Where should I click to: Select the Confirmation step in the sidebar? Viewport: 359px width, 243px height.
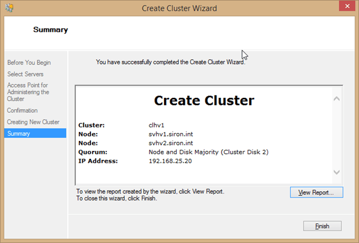tap(22, 110)
